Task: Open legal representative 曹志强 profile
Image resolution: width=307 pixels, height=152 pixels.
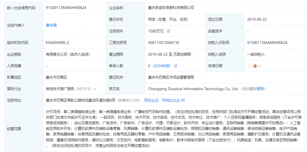Action: click(51, 25)
